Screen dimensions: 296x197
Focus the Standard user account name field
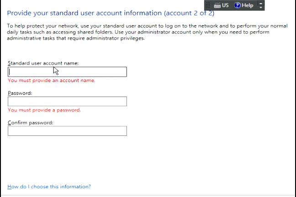[x=67, y=72]
